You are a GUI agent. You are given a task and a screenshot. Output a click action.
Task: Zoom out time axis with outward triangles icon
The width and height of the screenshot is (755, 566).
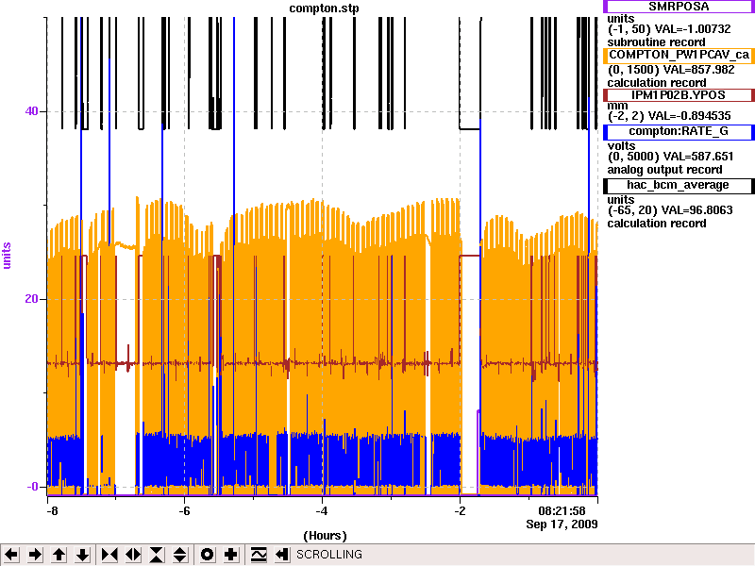click(133, 555)
